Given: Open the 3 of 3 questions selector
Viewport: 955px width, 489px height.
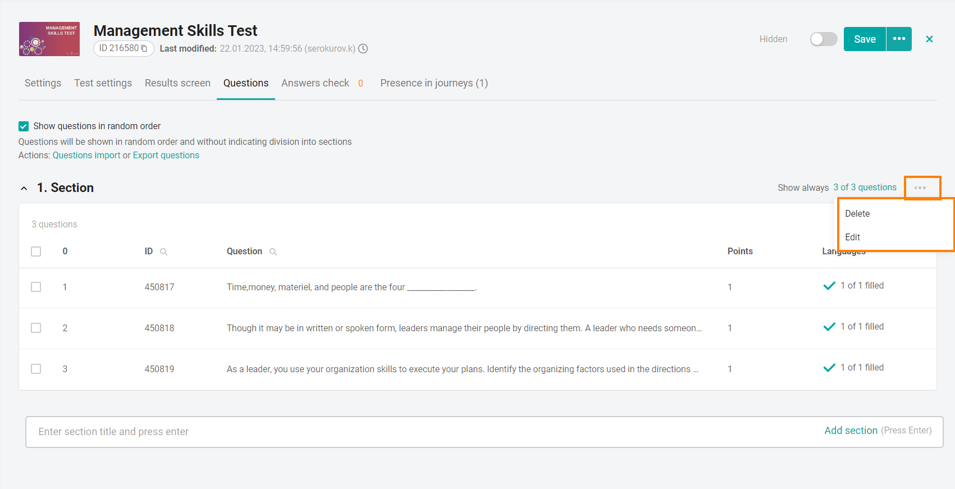Looking at the screenshot, I should click(x=865, y=188).
